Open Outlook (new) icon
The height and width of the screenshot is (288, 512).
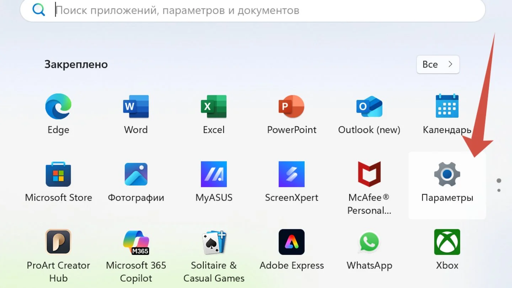[369, 106]
